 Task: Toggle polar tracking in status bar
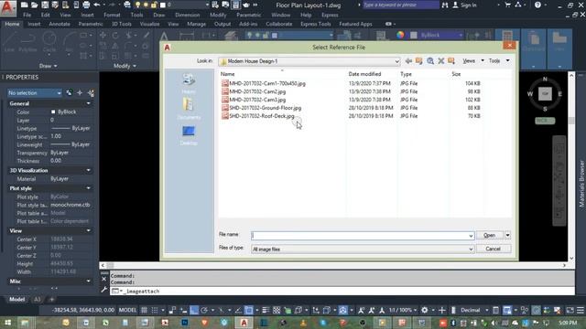[x=204, y=310]
